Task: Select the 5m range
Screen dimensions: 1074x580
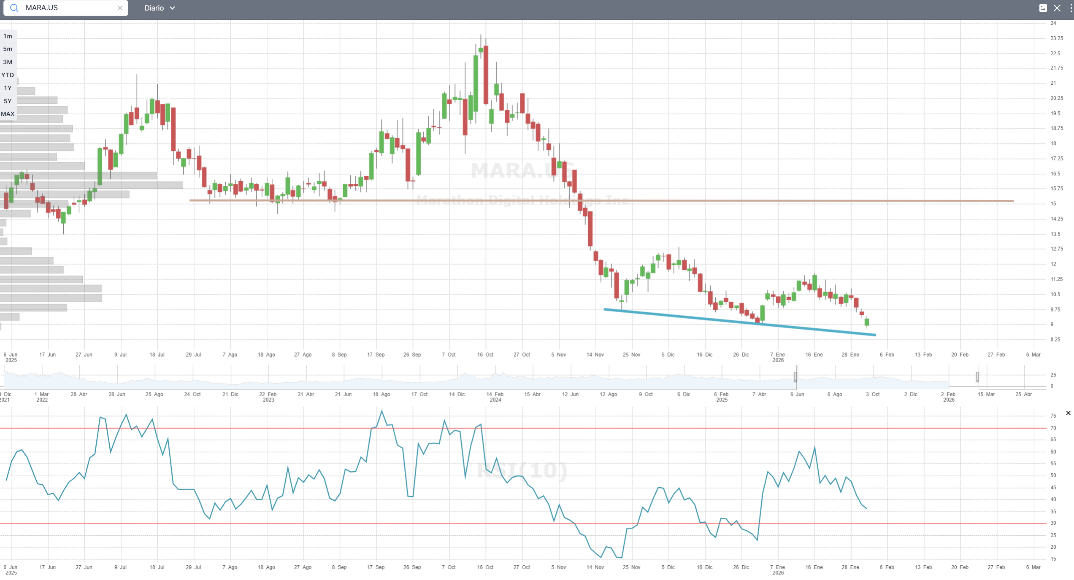Action: click(x=8, y=49)
